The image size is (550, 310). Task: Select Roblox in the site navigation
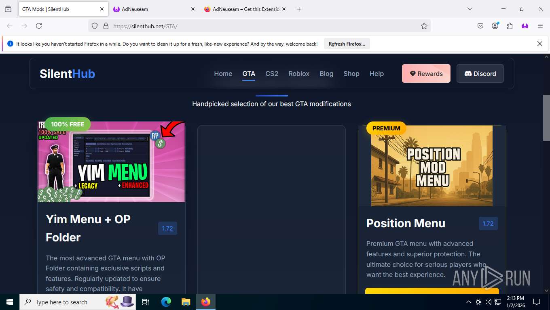299,73
